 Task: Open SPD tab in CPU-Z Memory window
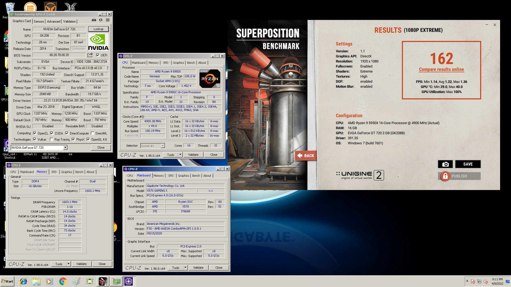(x=54, y=172)
